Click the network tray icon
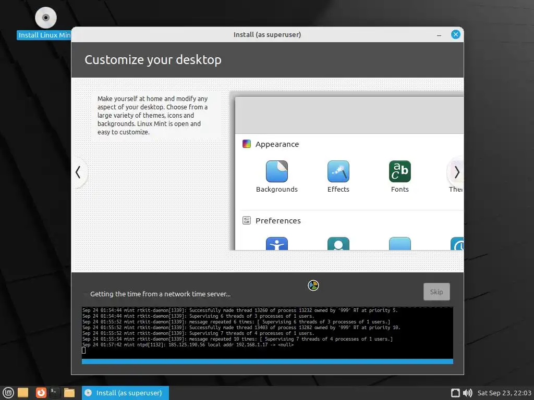The width and height of the screenshot is (534, 400). [455, 393]
